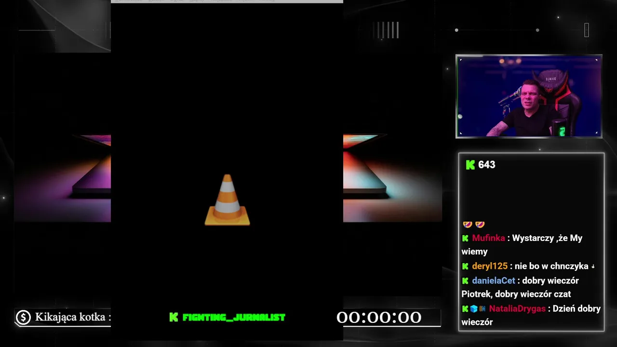Click Kick badge next to Mufinka

(465, 238)
